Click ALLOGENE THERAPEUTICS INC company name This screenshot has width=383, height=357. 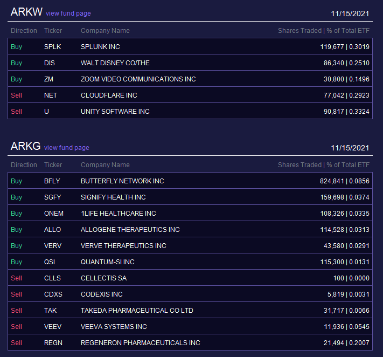(130, 229)
